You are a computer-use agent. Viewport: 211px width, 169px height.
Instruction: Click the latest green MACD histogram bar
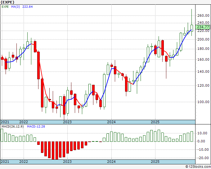(192, 136)
